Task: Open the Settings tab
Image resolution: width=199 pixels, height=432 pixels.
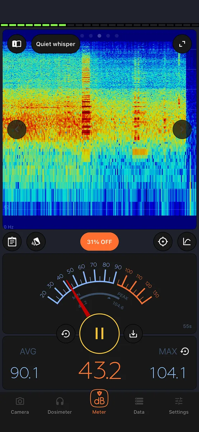Action: tap(179, 405)
